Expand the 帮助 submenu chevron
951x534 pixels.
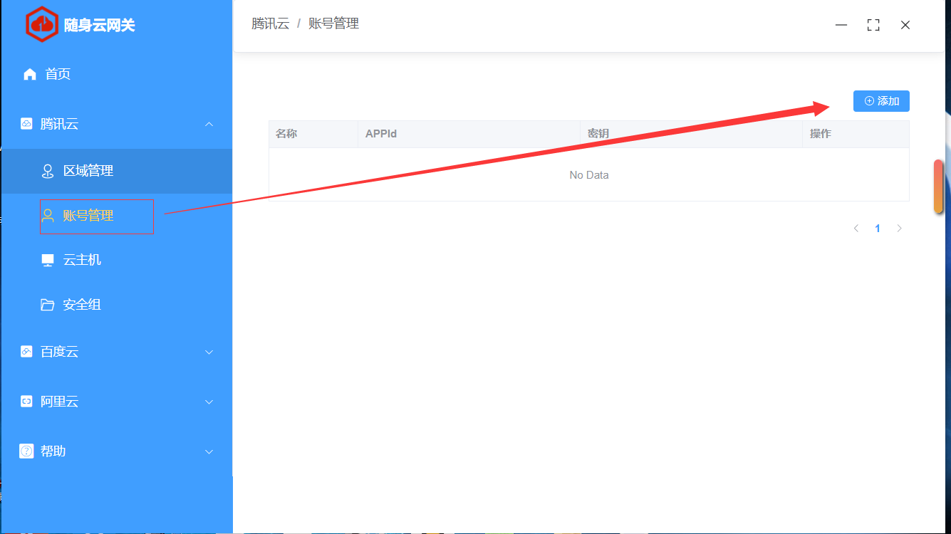coord(209,451)
